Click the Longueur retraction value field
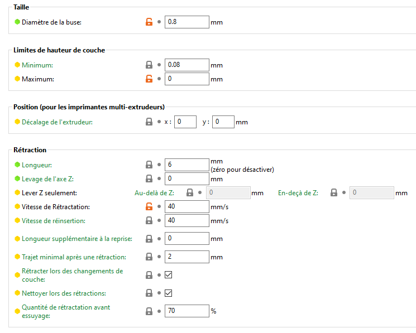Screen dimensions: 416x333 point(187,165)
